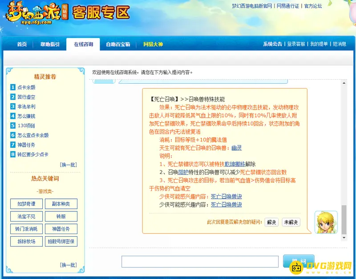Screen dimensions: 356x279
Task: Visit 梦幻西游电脑版官网 link
Action: pos(252,6)
